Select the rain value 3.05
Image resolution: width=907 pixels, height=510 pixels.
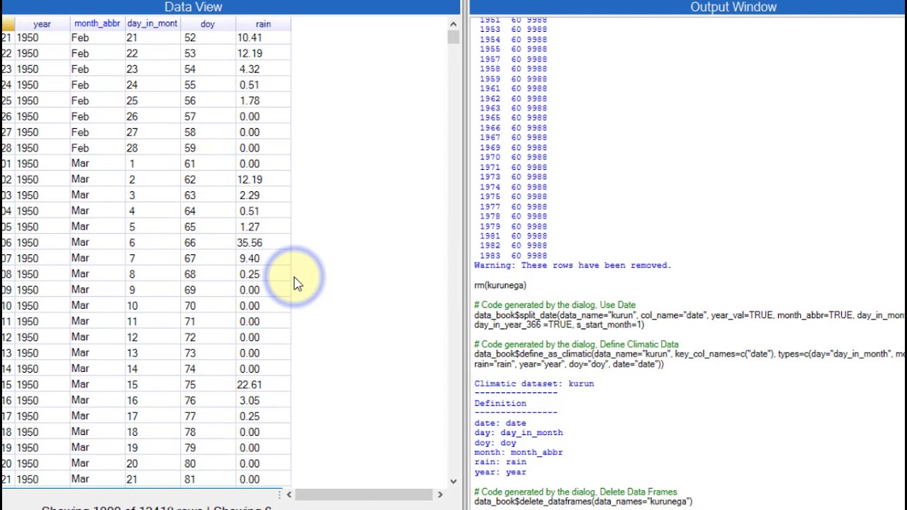coord(249,400)
